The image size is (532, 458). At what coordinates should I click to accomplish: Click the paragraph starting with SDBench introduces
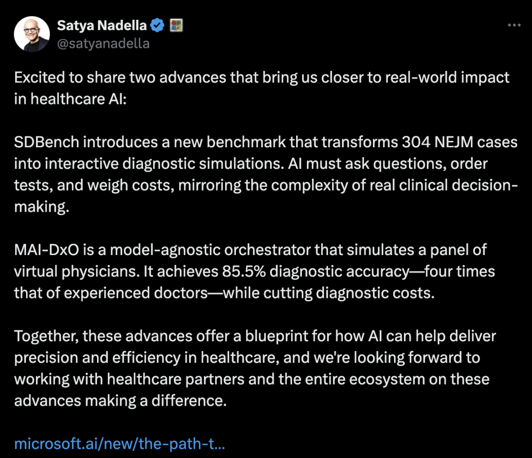click(266, 174)
